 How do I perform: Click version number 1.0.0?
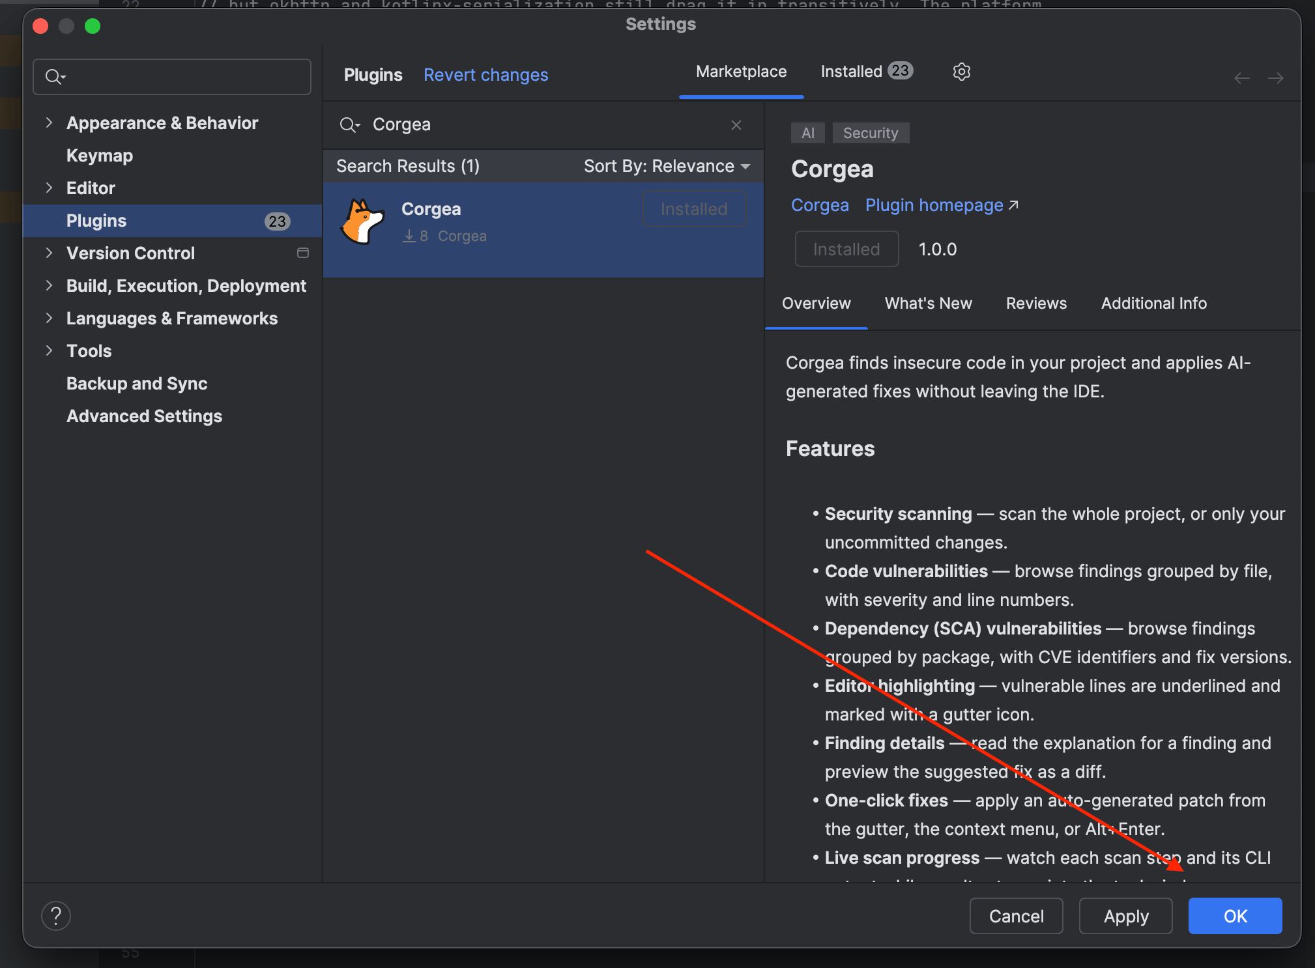point(938,249)
